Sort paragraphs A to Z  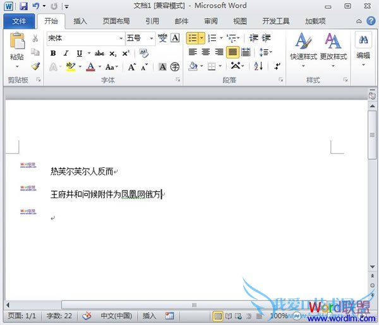(258, 66)
